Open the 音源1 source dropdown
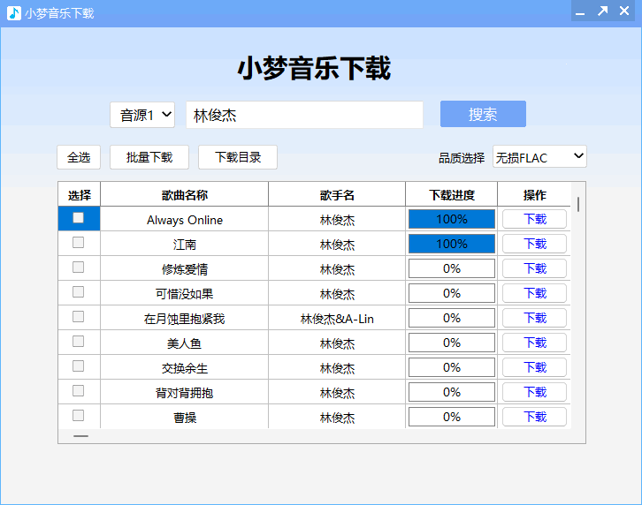The image size is (642, 505). 142,115
